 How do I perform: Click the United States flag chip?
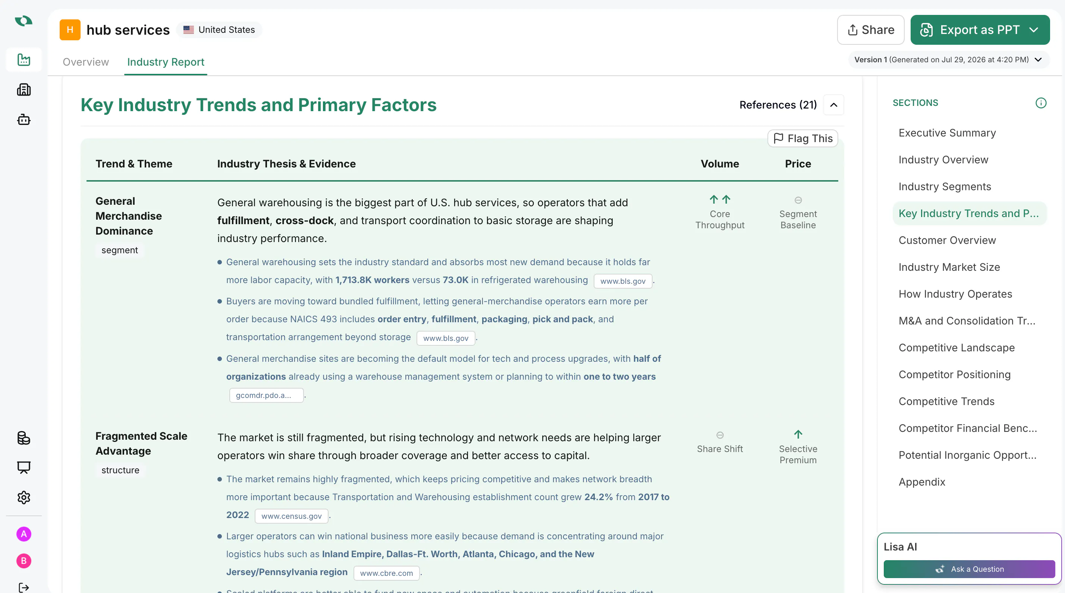(219, 30)
